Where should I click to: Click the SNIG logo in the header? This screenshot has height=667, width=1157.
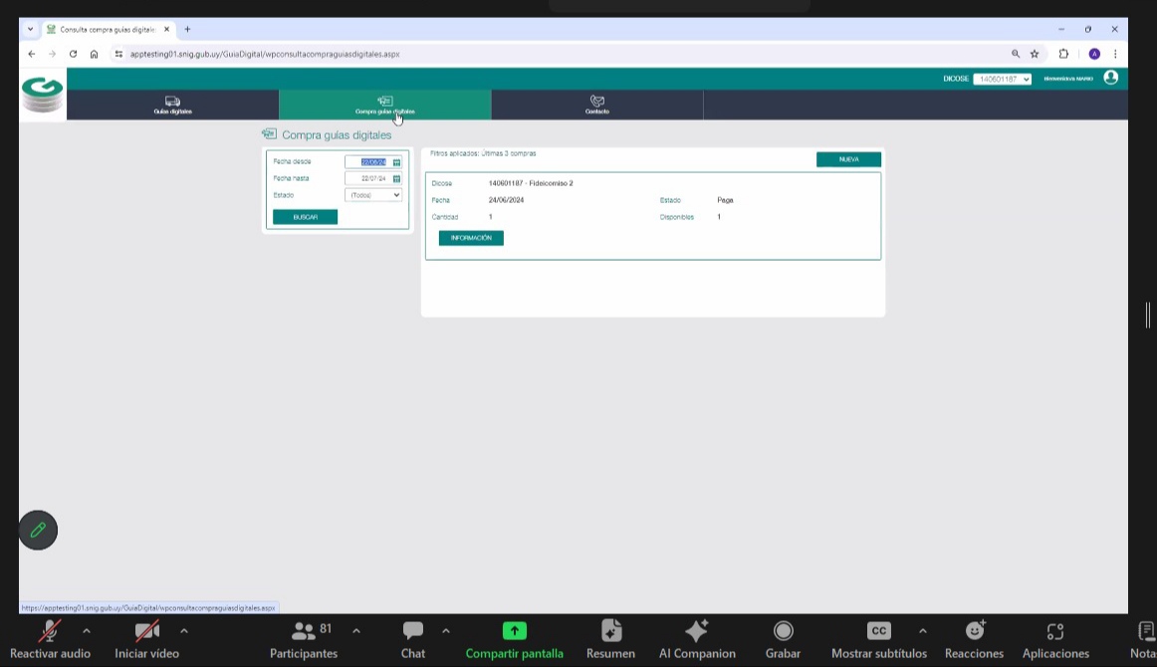[42, 96]
